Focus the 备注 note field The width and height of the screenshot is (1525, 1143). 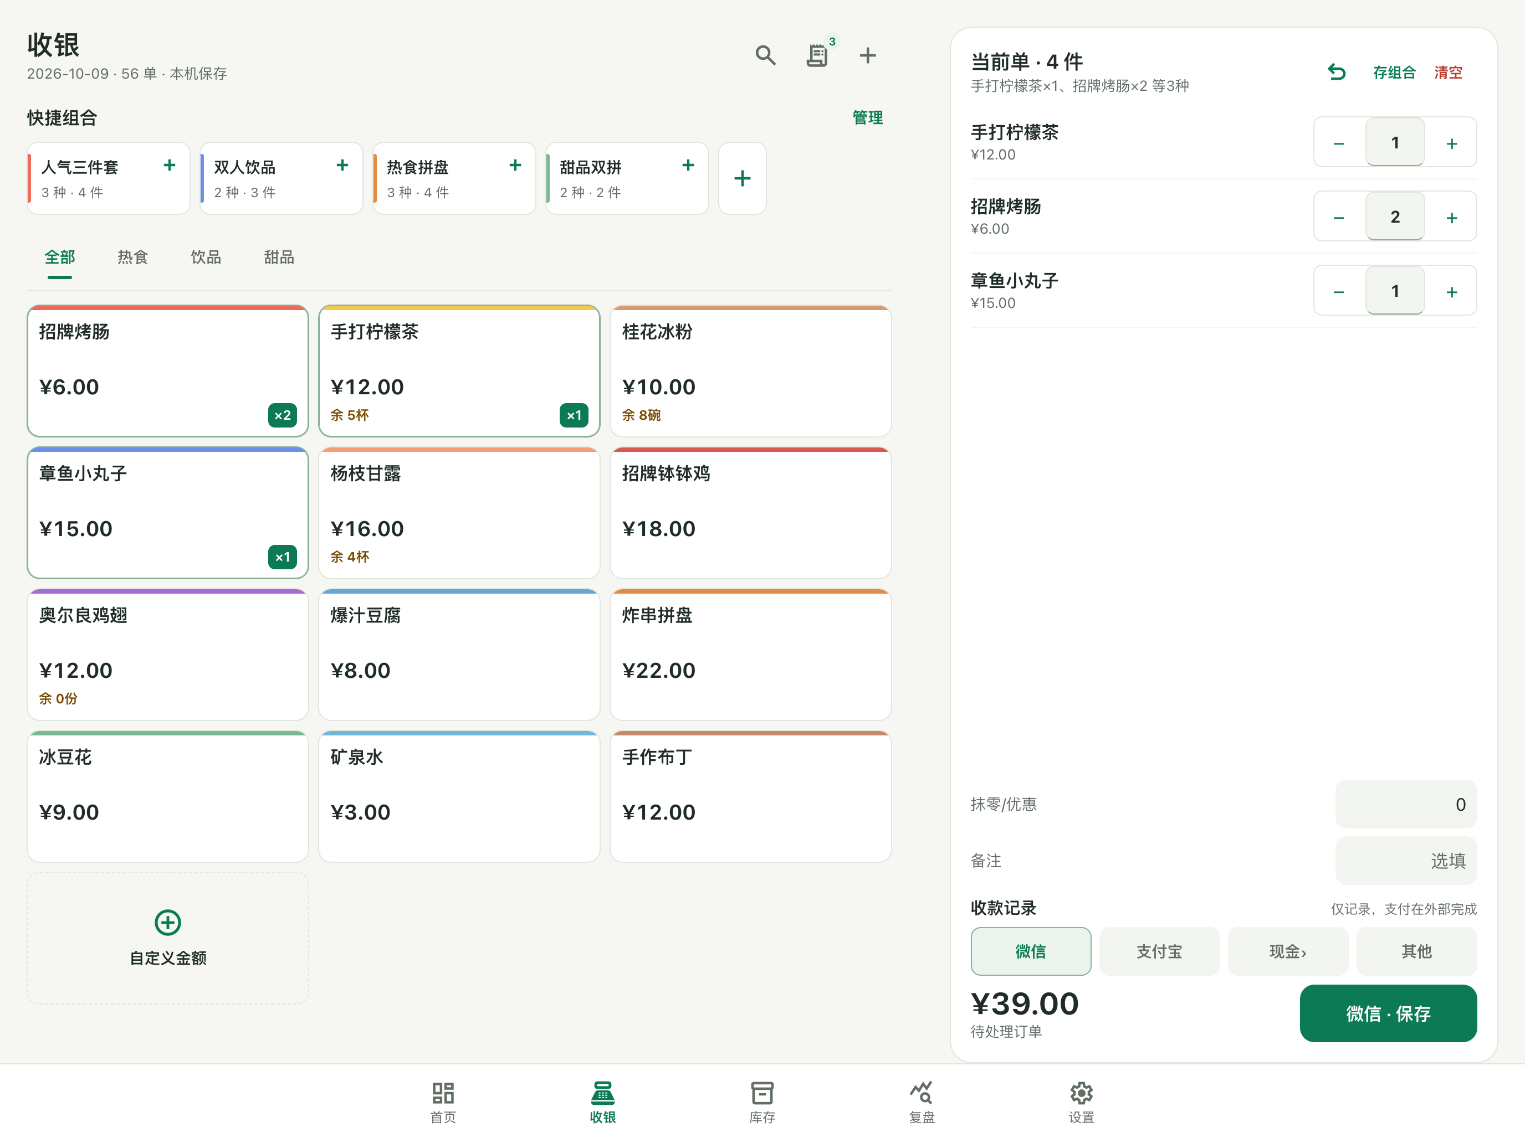pyautogui.click(x=1406, y=861)
